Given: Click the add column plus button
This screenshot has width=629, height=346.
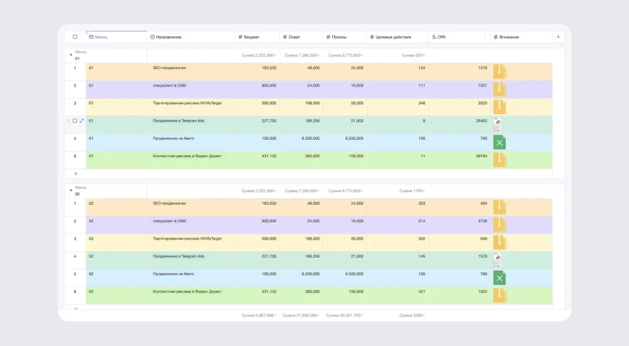Looking at the screenshot, I should coord(558,37).
